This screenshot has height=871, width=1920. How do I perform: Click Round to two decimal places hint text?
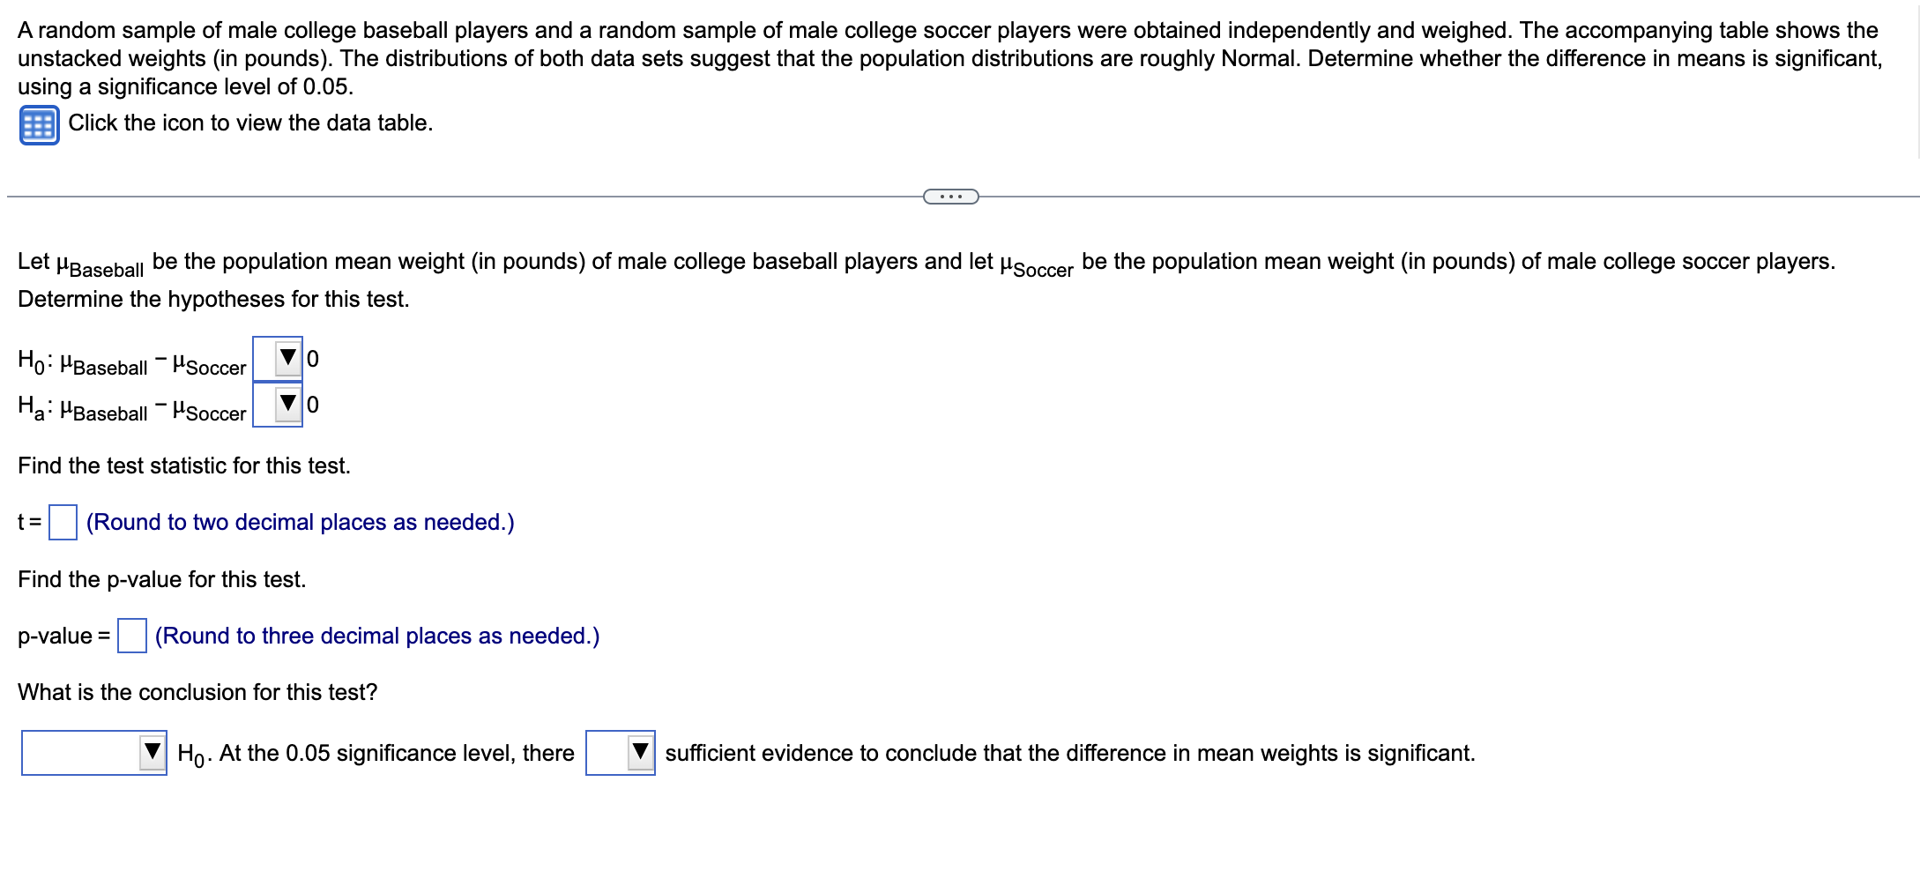[x=300, y=522]
